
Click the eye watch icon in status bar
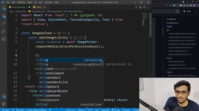coord(13,110)
